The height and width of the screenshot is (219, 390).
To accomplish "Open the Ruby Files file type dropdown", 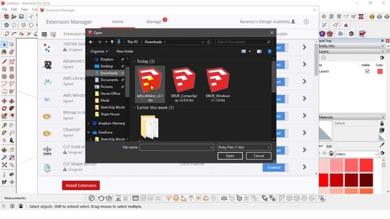I will click(x=244, y=147).
